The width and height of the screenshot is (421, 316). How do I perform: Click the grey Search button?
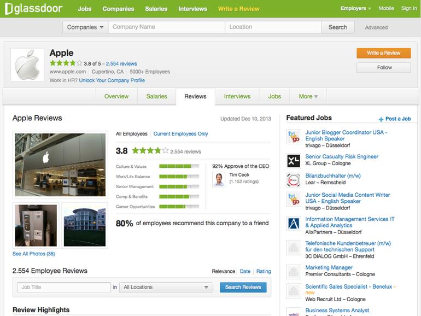pyautogui.click(x=338, y=27)
